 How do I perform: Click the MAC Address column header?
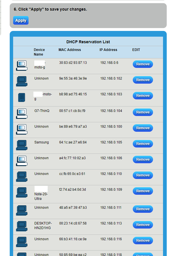point(70,50)
